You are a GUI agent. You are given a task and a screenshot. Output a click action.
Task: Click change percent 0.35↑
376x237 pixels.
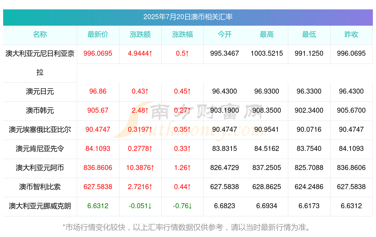[183, 130]
